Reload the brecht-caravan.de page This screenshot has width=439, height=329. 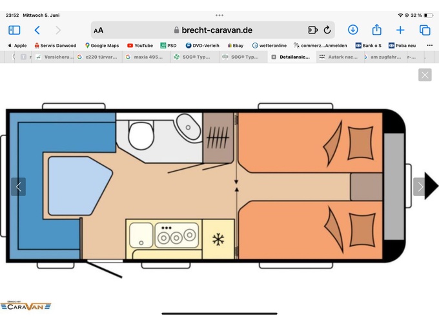pos(327,30)
